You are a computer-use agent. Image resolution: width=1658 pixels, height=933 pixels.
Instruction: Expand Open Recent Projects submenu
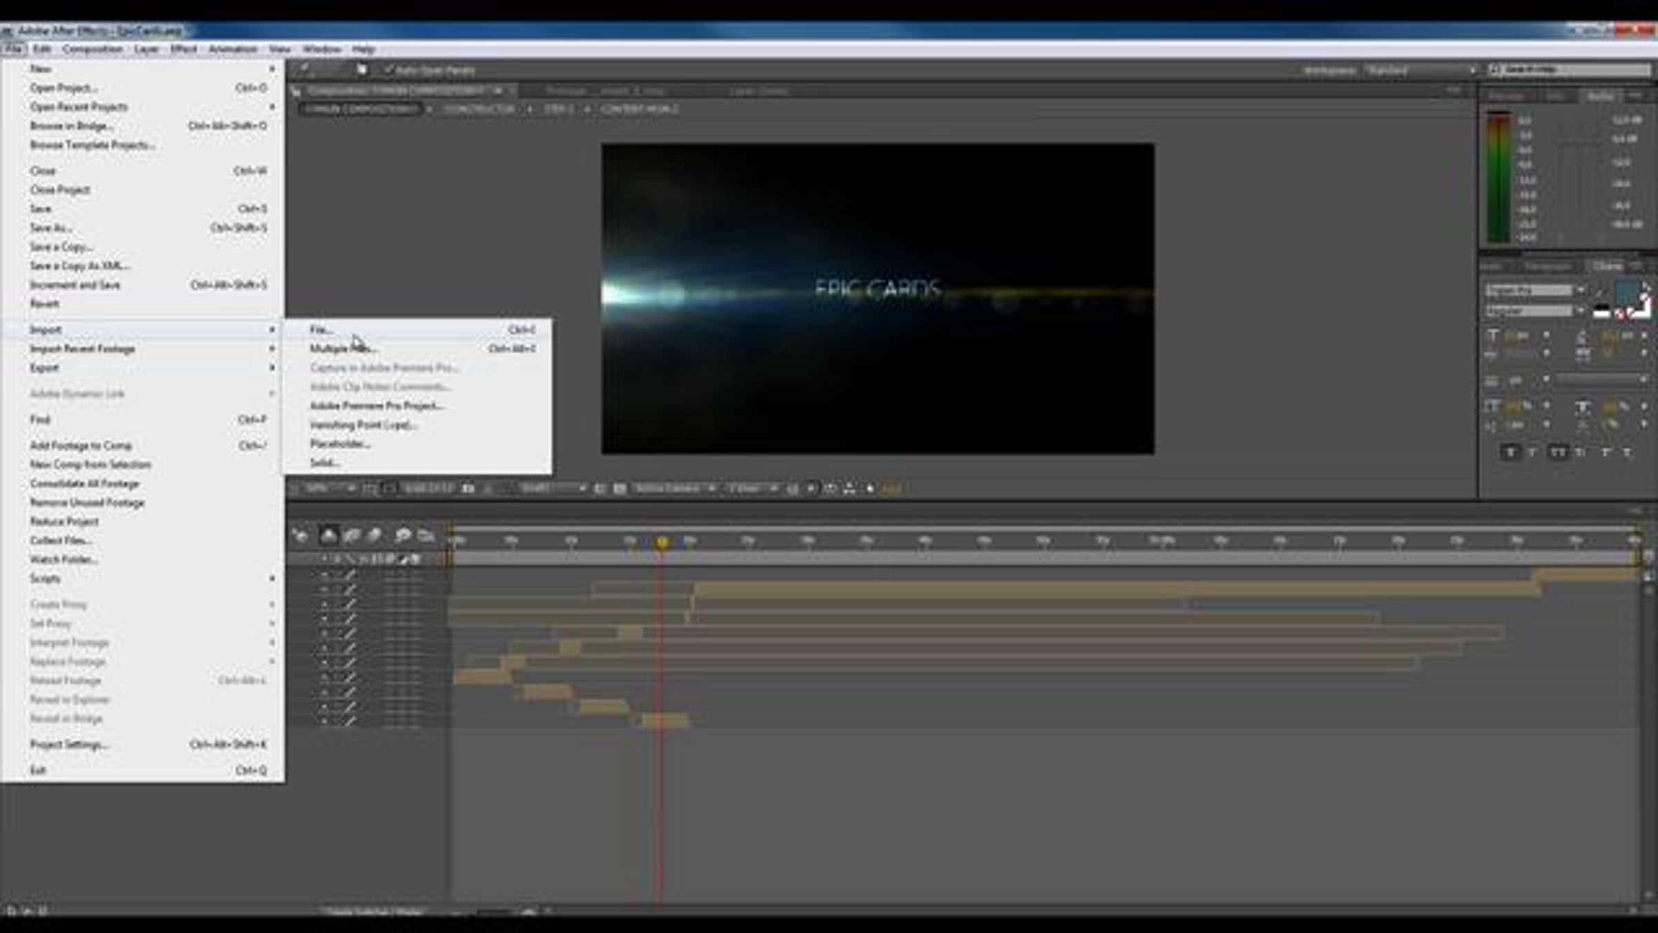[272, 106]
